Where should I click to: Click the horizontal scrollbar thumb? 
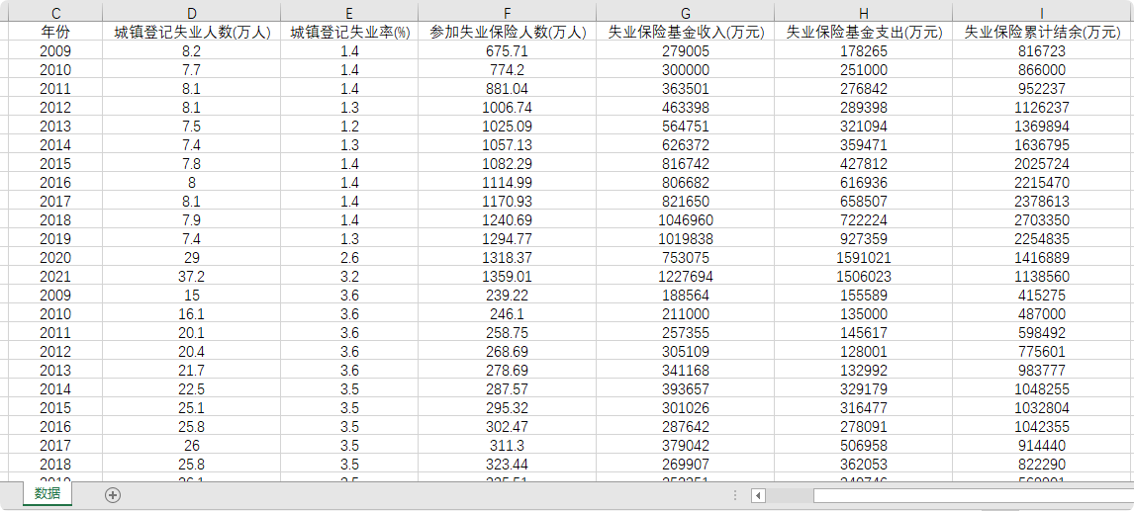973,496
